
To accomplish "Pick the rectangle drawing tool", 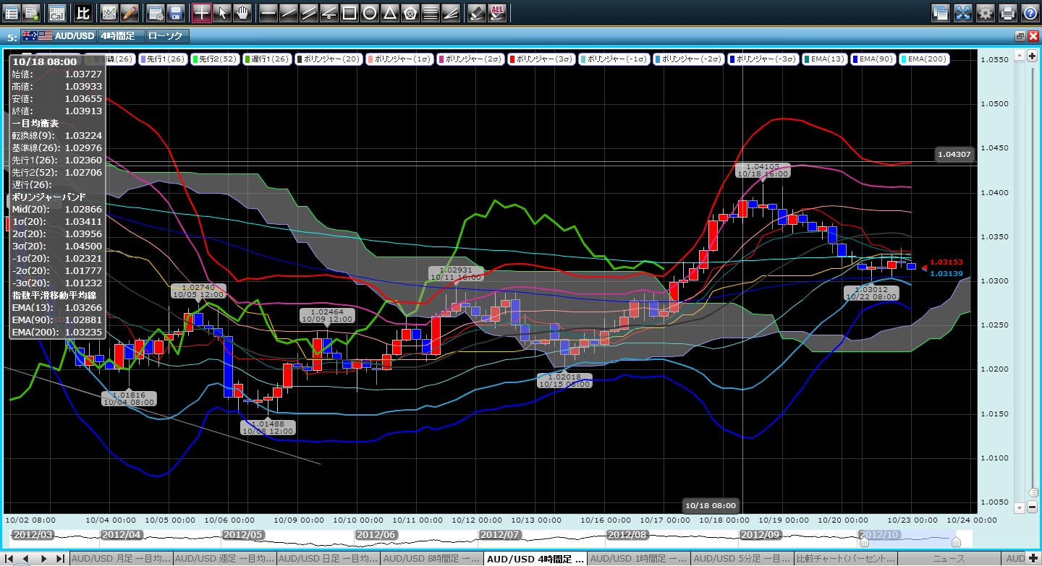I will pos(349,12).
